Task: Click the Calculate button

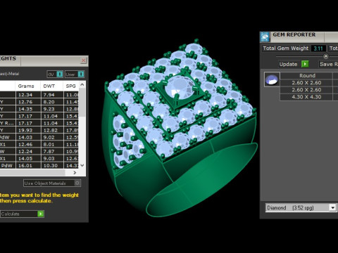Action: click(22, 214)
